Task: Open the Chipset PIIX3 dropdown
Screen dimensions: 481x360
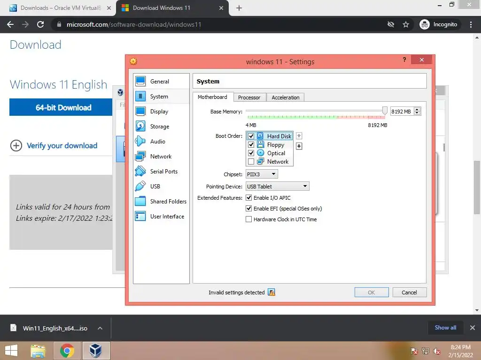Action: click(262, 174)
